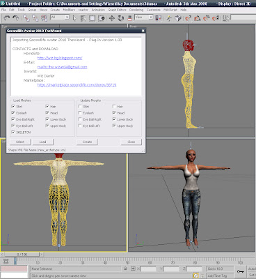Open the Second Life marketplace store link
This screenshot has height=279, width=256.
(x=77, y=85)
